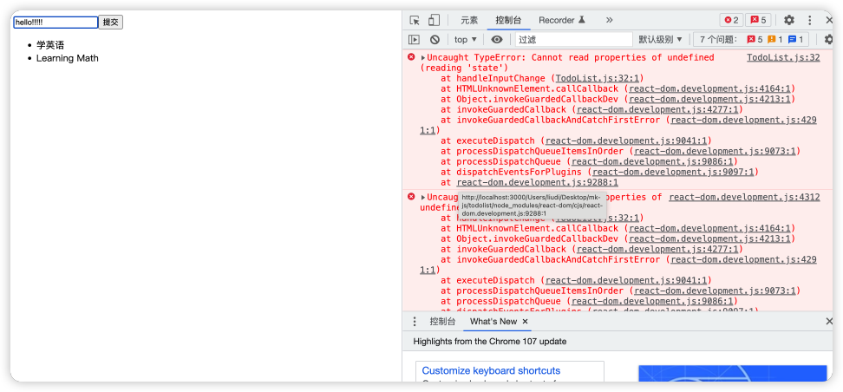Click the first red error circle icon
The height and width of the screenshot is (392, 843).
411,57
